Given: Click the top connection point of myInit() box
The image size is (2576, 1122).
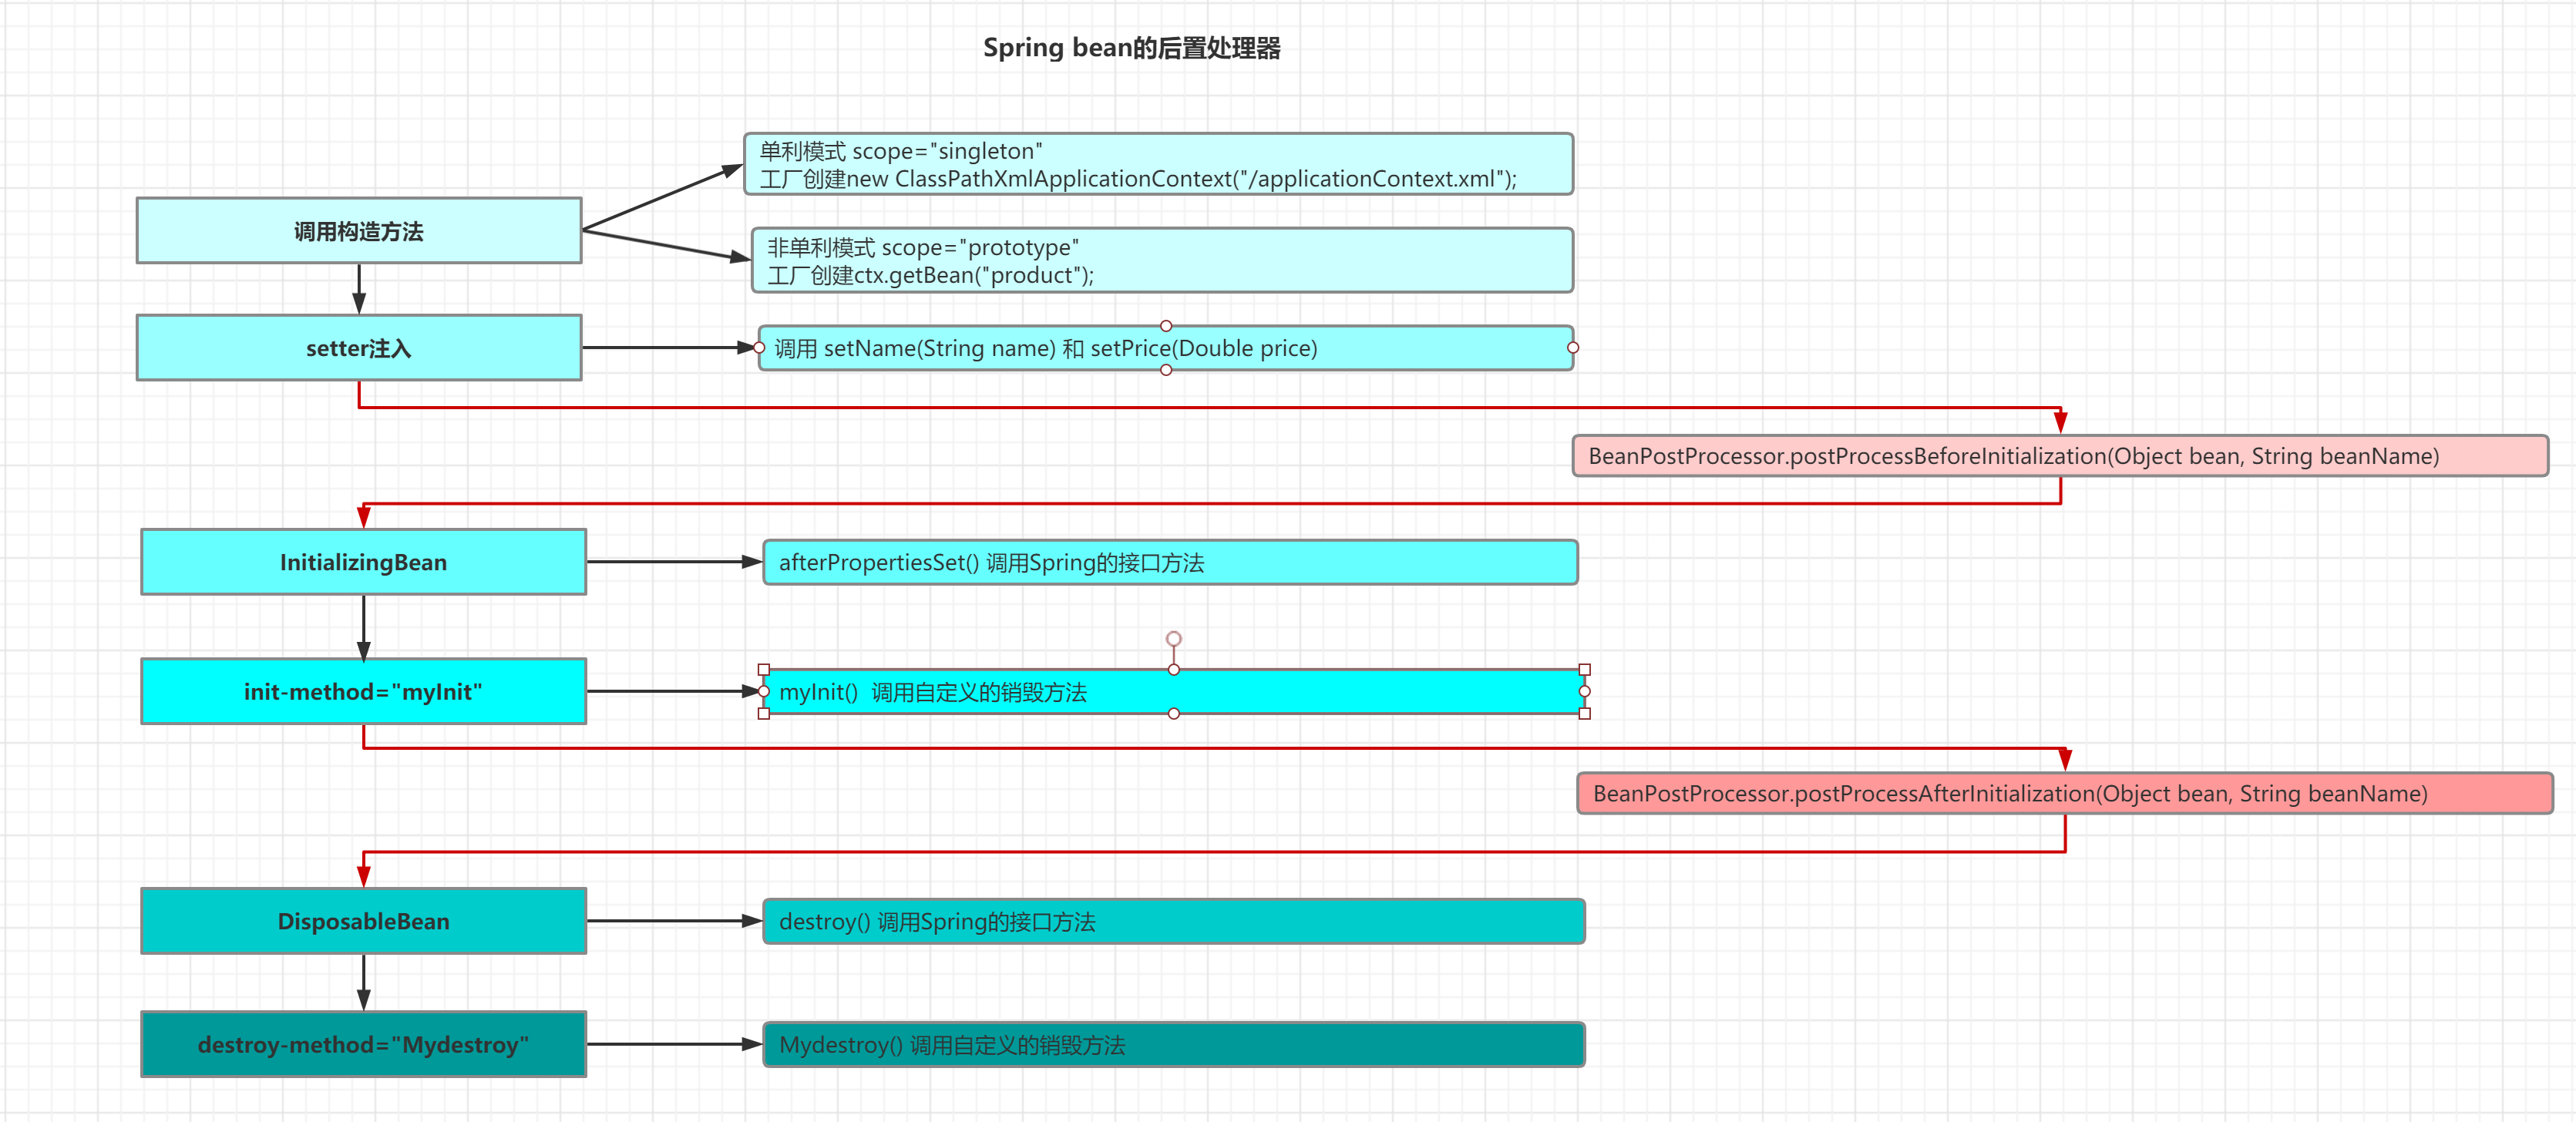Looking at the screenshot, I should 1174,670.
